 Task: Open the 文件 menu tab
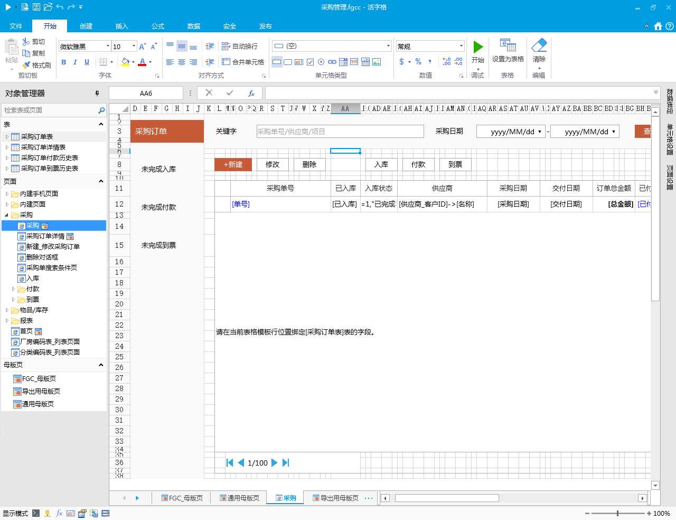16,26
